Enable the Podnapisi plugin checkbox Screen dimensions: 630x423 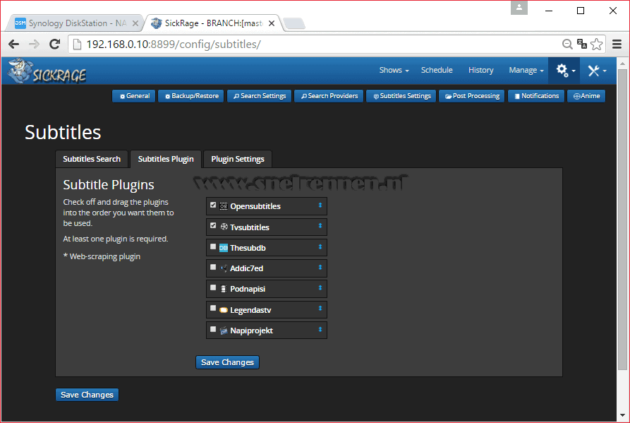pyautogui.click(x=213, y=287)
